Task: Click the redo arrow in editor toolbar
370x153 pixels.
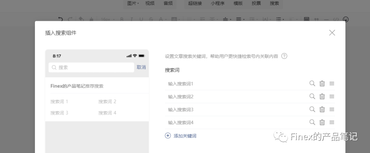Action: click(x=70, y=19)
